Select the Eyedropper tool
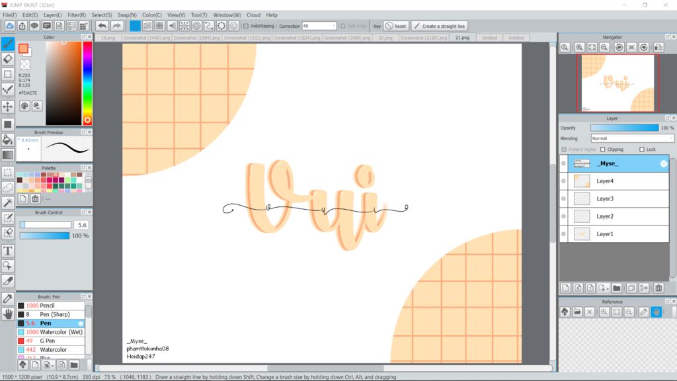Viewport: 677px width, 381px height. point(8,298)
